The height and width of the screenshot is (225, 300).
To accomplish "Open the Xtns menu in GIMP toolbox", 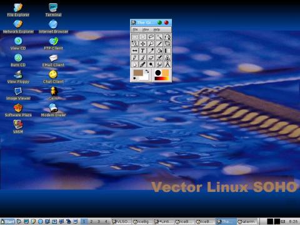I will coord(146,29).
